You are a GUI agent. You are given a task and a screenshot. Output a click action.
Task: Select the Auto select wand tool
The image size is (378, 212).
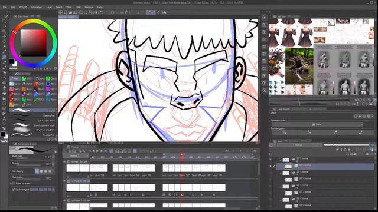4,47
